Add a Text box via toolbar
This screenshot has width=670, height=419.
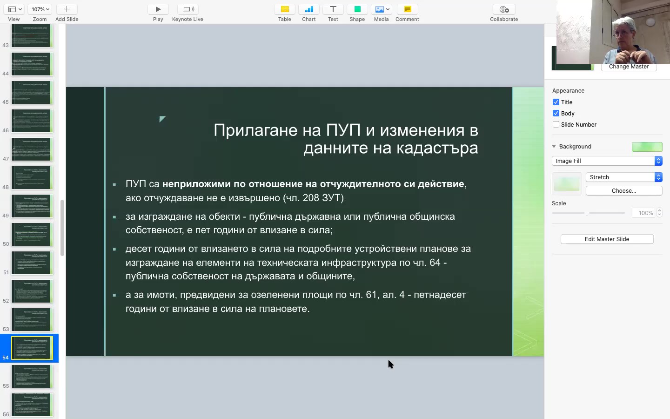pos(333,9)
